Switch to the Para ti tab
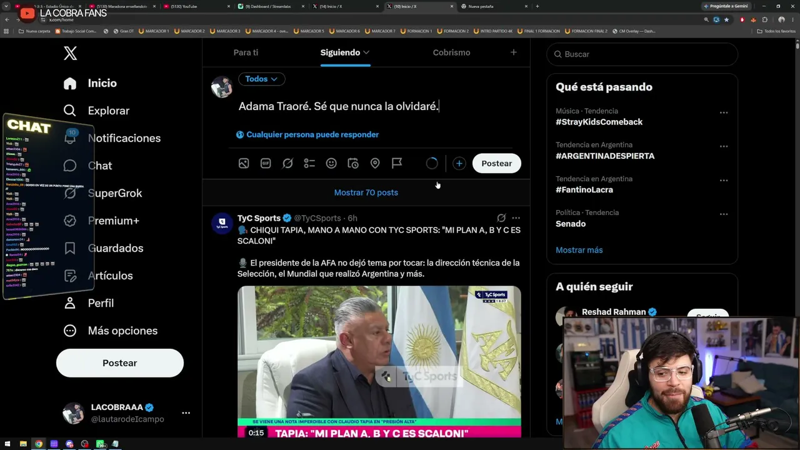This screenshot has height=450, width=800. click(246, 52)
